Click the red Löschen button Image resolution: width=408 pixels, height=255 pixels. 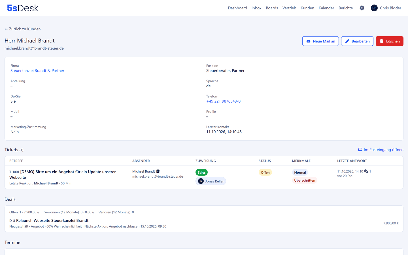click(x=390, y=41)
